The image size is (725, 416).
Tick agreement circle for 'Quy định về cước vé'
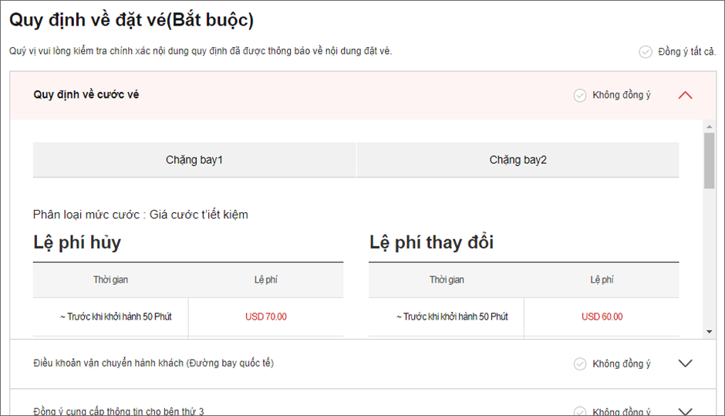click(x=580, y=96)
